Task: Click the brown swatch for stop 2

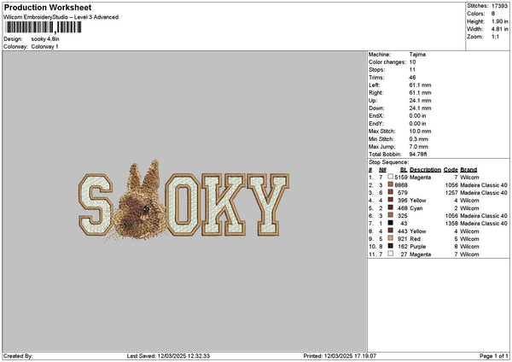Action: 390,184
